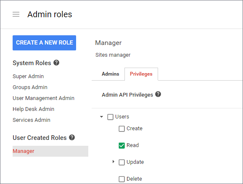The width and height of the screenshot is (243, 184).
Task: Uncheck the Read privilege checkbox
Action: (x=121, y=146)
